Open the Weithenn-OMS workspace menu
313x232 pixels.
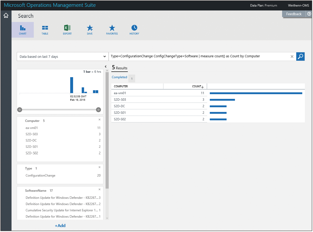click(298, 5)
